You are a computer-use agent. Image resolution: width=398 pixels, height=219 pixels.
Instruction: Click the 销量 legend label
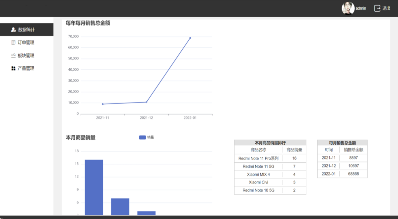pyautogui.click(x=151, y=137)
